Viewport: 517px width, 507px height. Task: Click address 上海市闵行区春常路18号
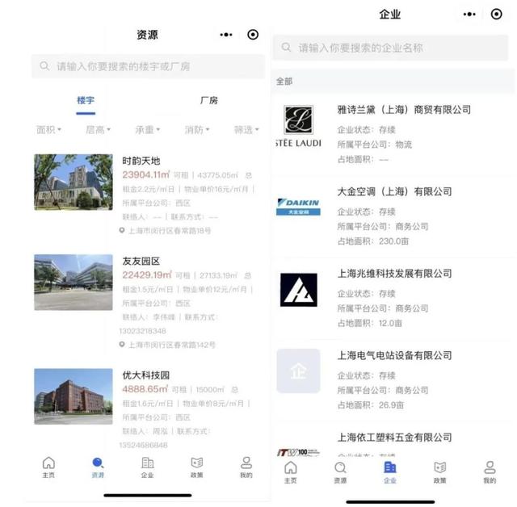(170, 231)
